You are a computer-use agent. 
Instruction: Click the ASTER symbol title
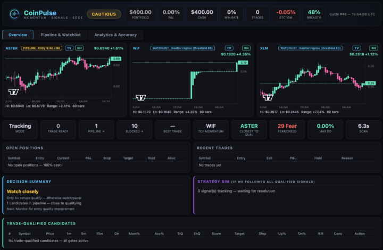(12, 48)
